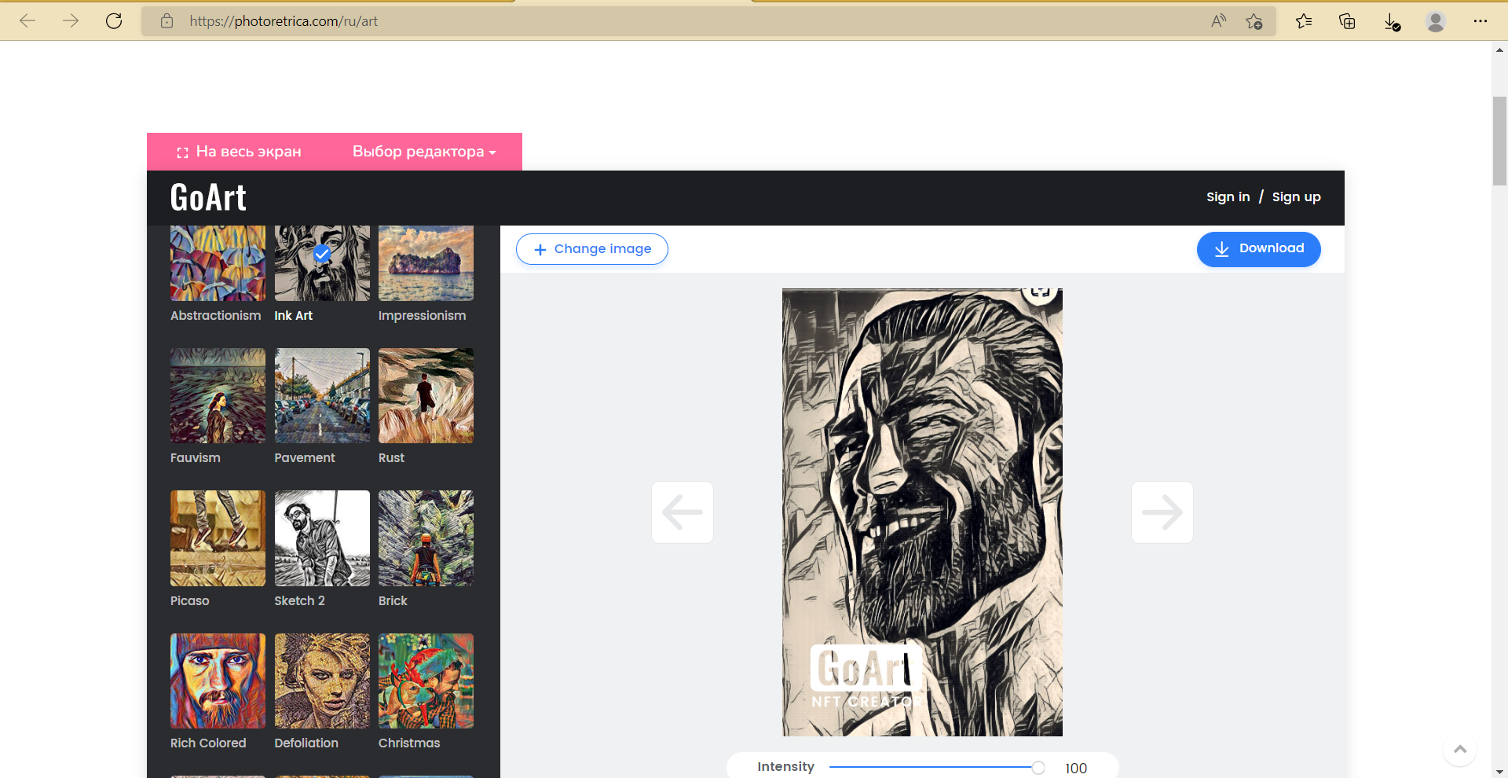Click the address bar URL
Image resolution: width=1508 pixels, height=778 pixels.
(284, 21)
